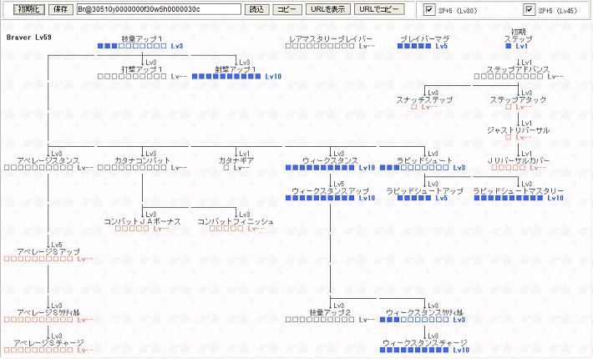
Task: Toggle the カタナギア level box
Action: 226,168
